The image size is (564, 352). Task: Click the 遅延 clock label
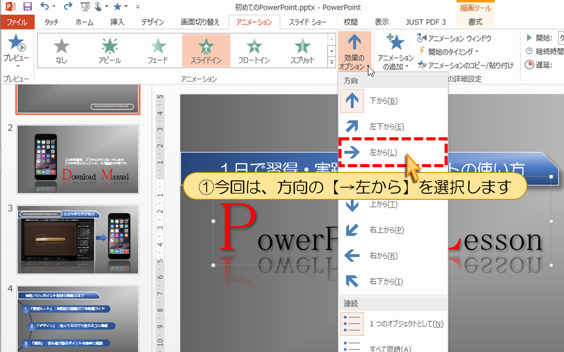click(538, 65)
